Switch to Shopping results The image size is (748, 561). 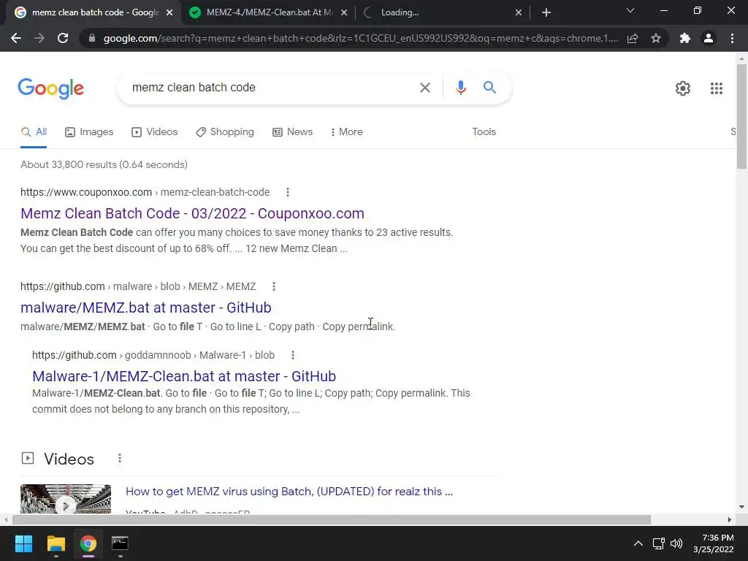(225, 132)
